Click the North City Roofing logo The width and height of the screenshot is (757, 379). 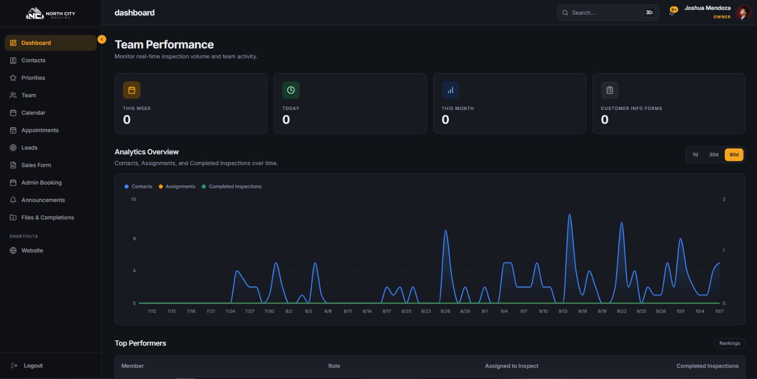[x=50, y=14]
